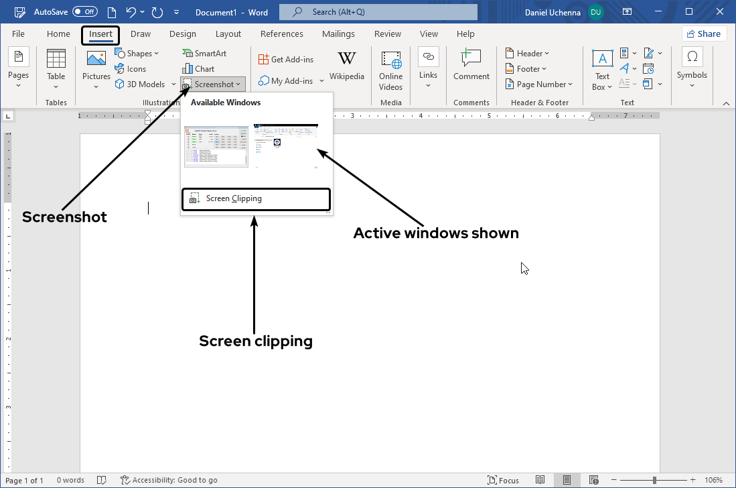Viewport: 736px width, 488px height.
Task: Click the Accessibility checker status icon
Action: pyautogui.click(x=125, y=480)
